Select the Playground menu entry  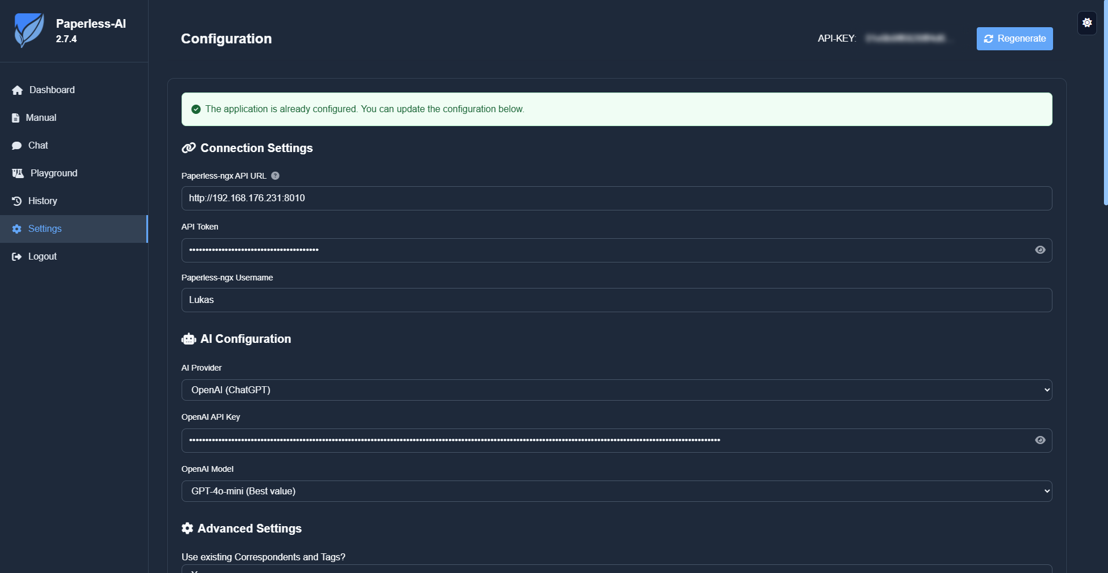[54, 173]
